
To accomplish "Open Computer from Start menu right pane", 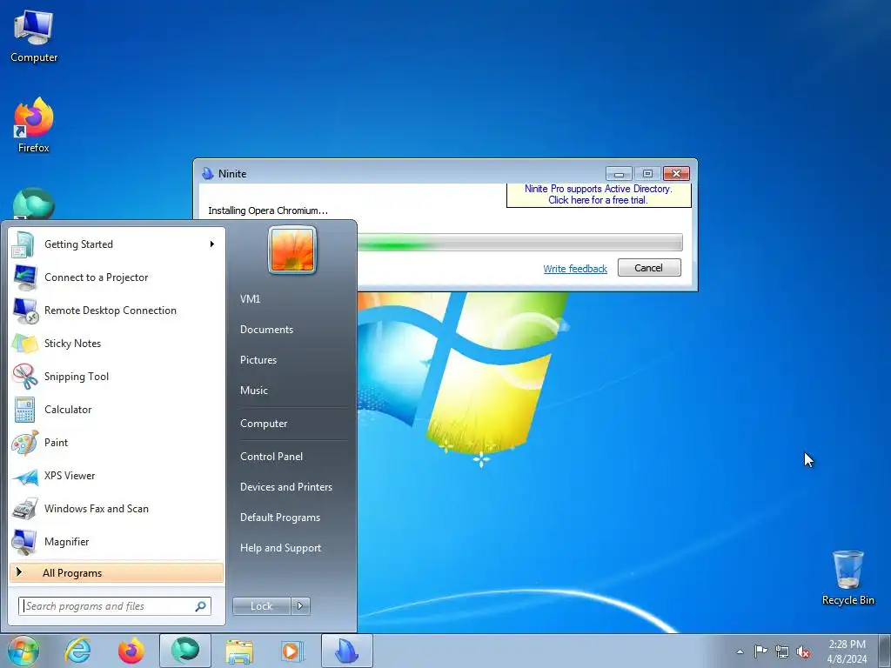I will pos(264,424).
